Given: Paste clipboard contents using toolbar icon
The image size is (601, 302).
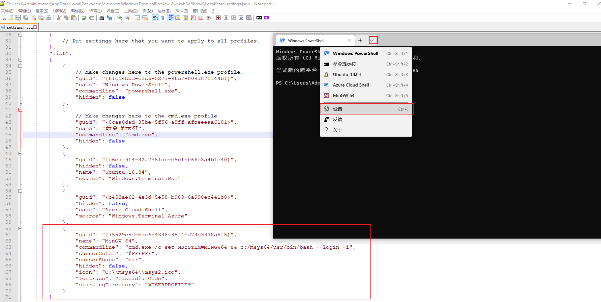Looking at the screenshot, I should pyautogui.click(x=74, y=18).
